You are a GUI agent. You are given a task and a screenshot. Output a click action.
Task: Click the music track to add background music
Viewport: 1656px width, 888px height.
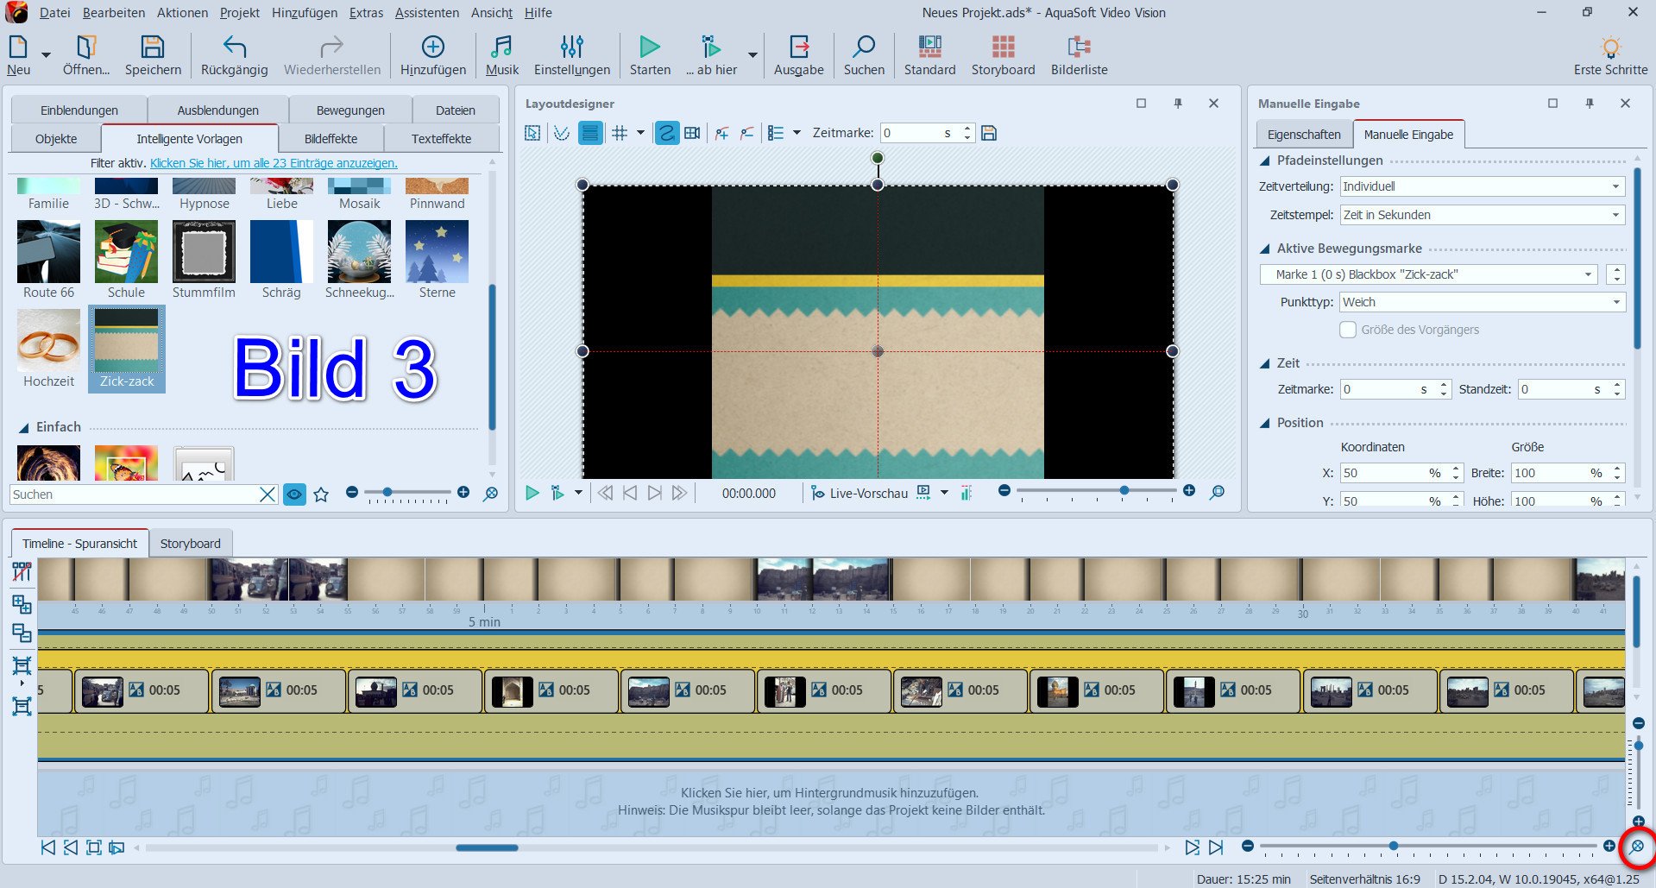coord(830,802)
